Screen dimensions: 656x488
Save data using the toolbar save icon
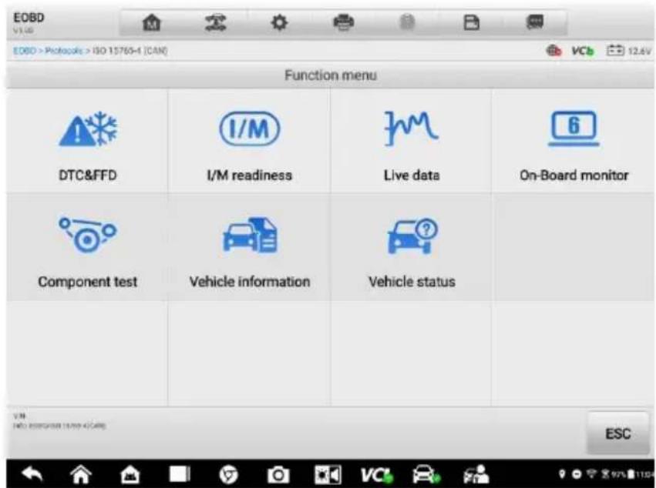(472, 22)
